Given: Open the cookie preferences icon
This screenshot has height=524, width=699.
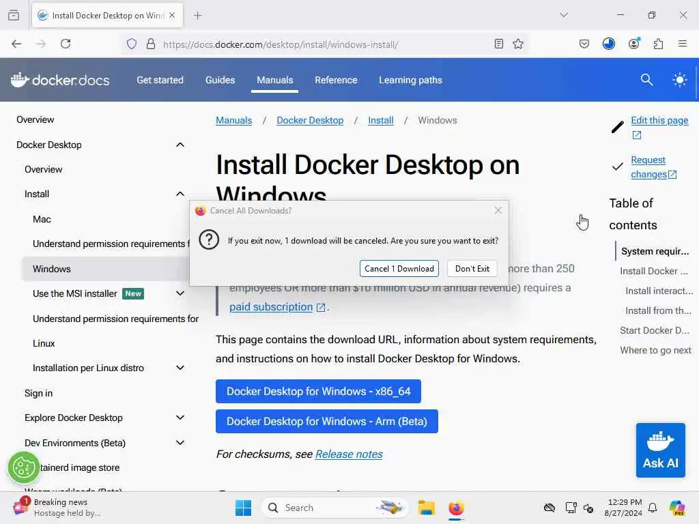Looking at the screenshot, I should coord(24,468).
